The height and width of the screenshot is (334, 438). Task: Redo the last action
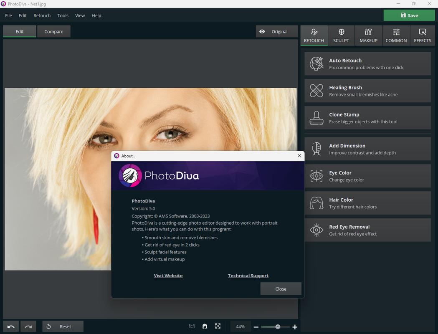pos(28,326)
